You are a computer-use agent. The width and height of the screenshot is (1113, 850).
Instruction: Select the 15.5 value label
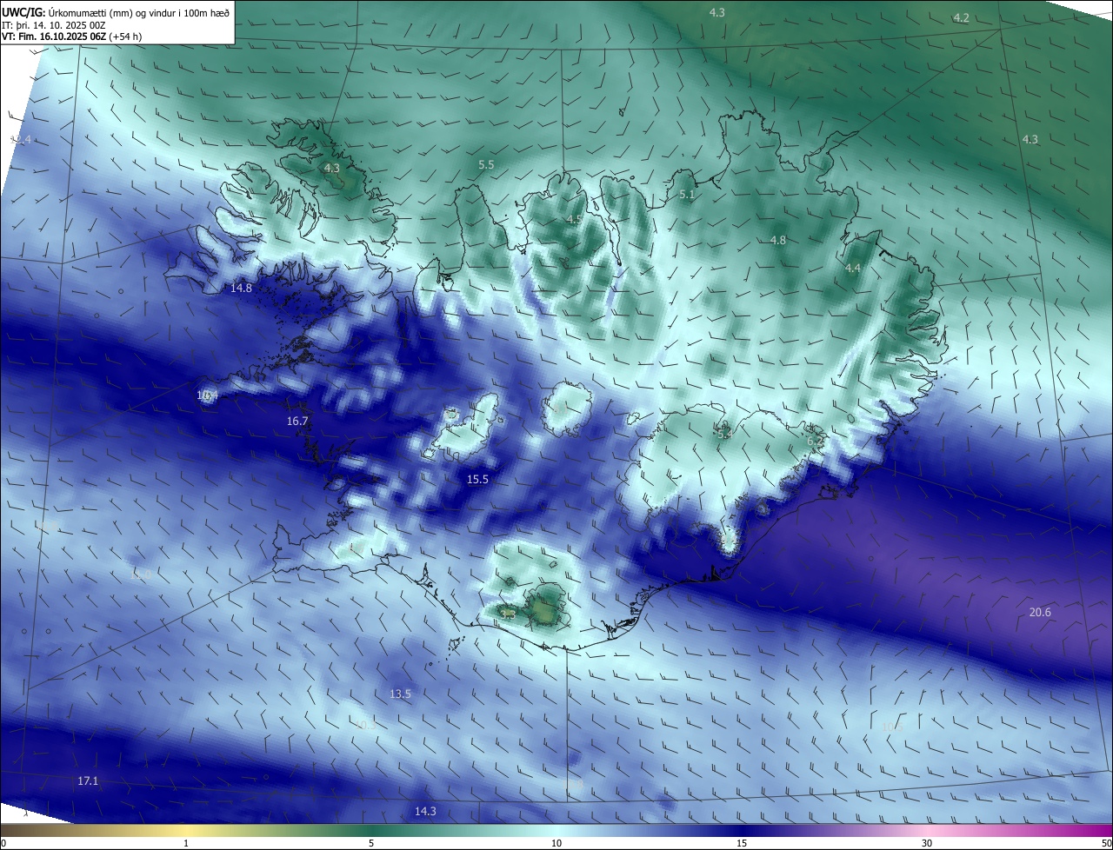coord(477,480)
